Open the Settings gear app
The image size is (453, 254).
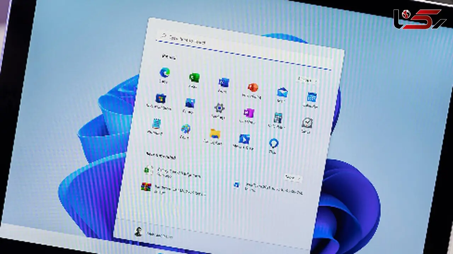(x=219, y=108)
